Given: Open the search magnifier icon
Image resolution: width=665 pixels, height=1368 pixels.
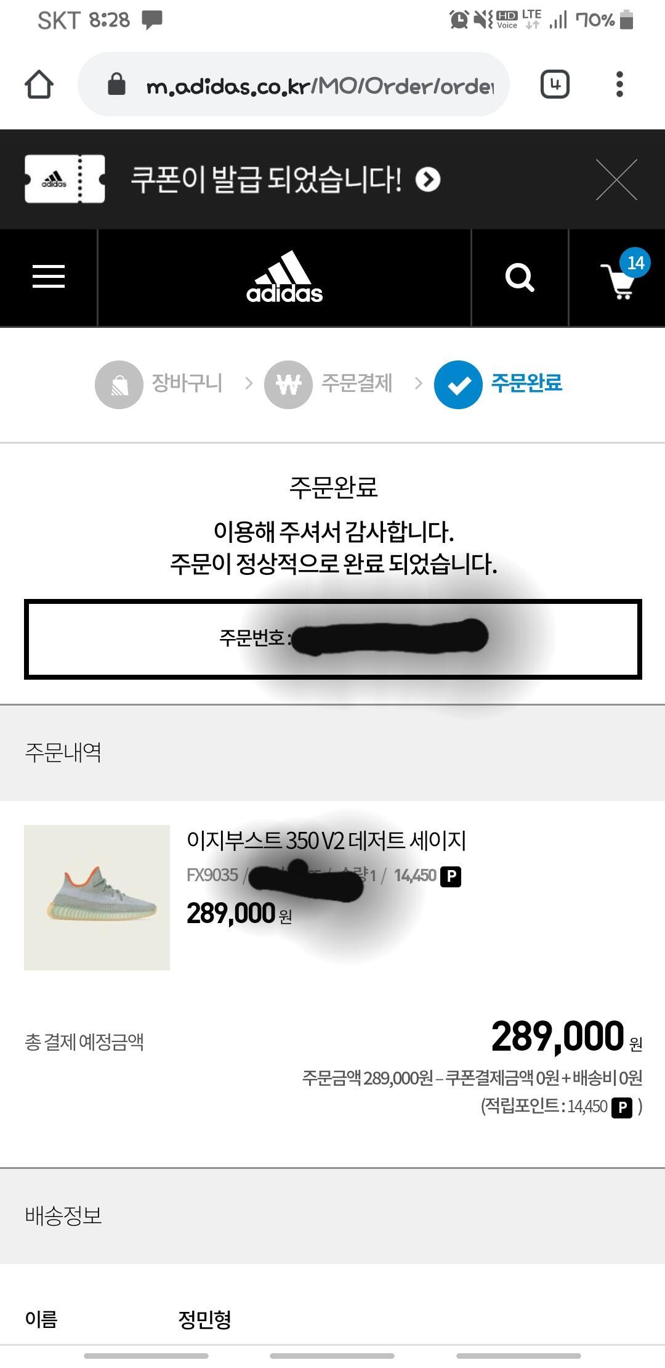Looking at the screenshot, I should 520,277.
